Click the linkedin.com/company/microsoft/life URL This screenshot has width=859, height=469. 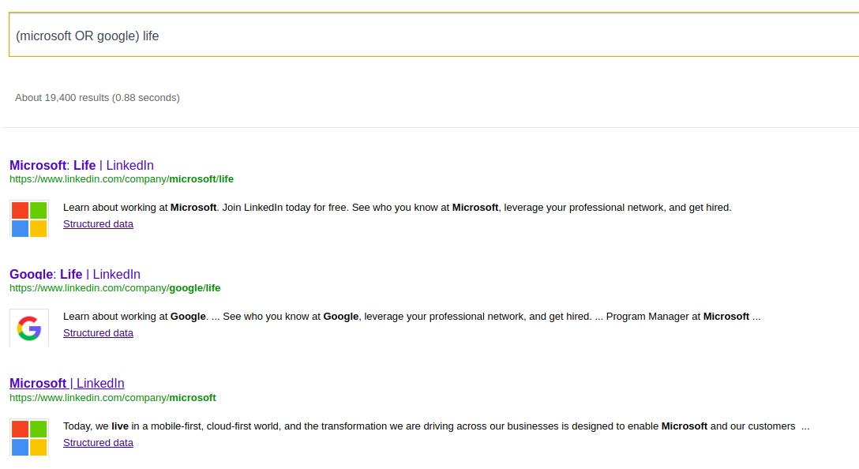click(x=122, y=179)
